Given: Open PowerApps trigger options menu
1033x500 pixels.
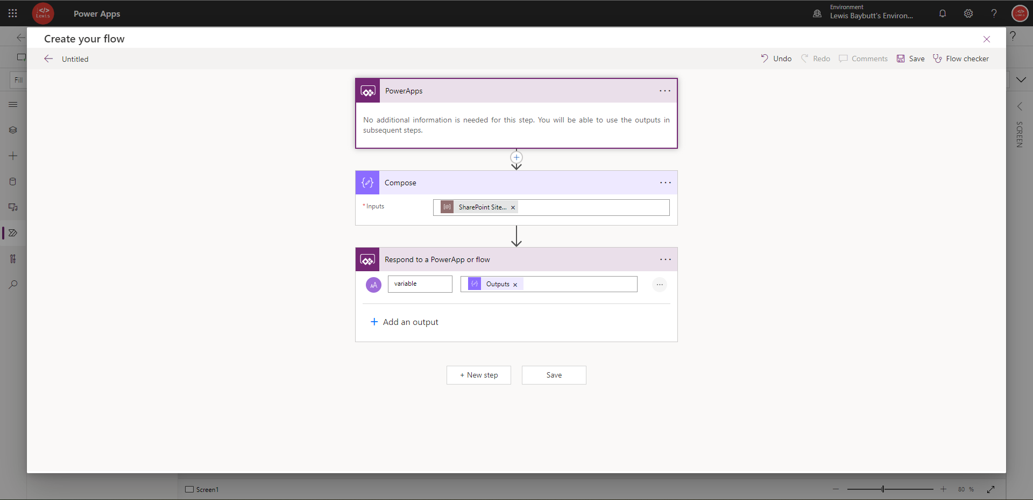Looking at the screenshot, I should [665, 91].
